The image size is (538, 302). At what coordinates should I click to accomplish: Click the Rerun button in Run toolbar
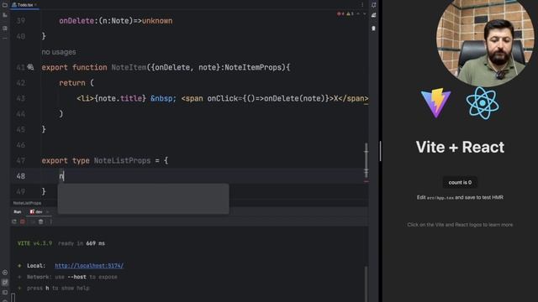(x=14, y=221)
